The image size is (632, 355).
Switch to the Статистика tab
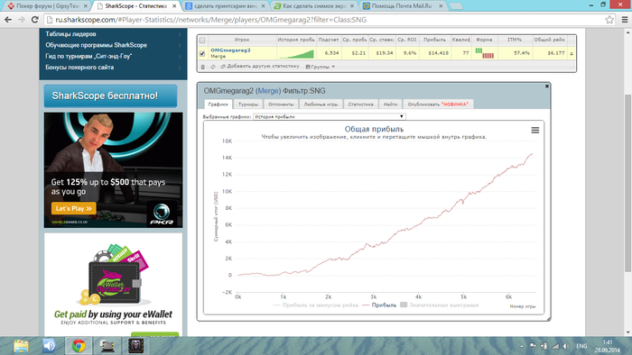pyautogui.click(x=361, y=105)
